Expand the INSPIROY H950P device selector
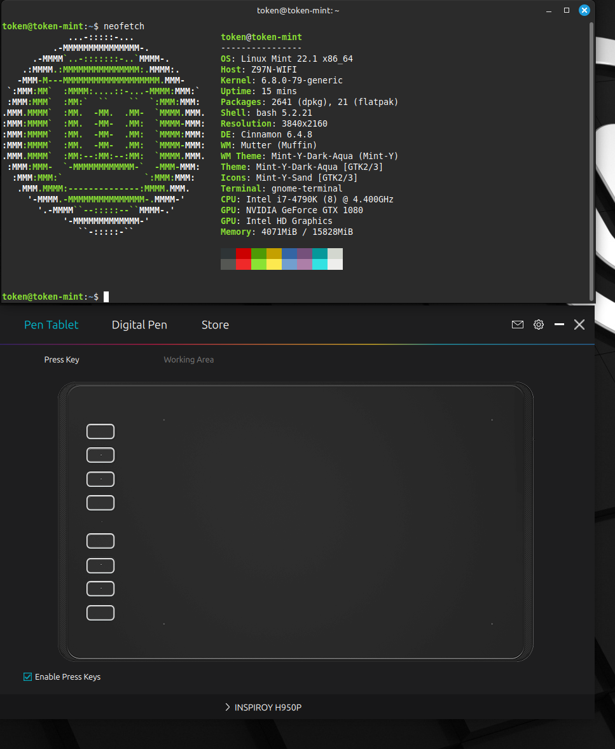 tap(263, 707)
